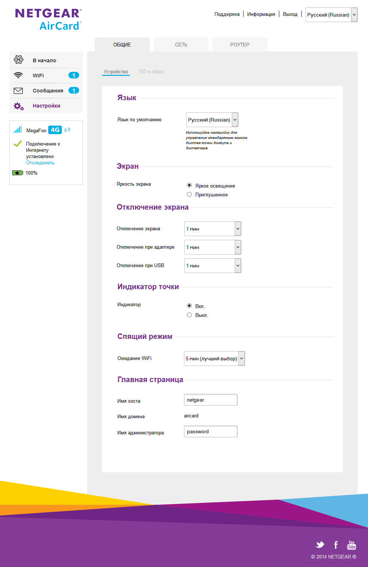This screenshot has width=368, height=567.
Task: Click the Поддержка link in header
Action: point(227,14)
